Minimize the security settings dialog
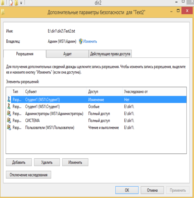Image resolution: width=194 pixels, height=198 pixels. click(171, 11)
